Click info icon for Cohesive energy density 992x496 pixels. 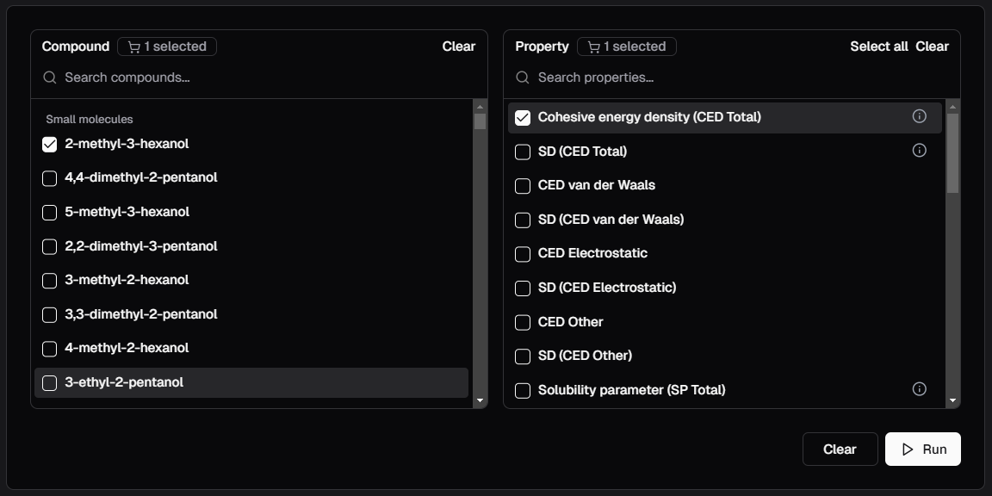pyautogui.click(x=919, y=116)
